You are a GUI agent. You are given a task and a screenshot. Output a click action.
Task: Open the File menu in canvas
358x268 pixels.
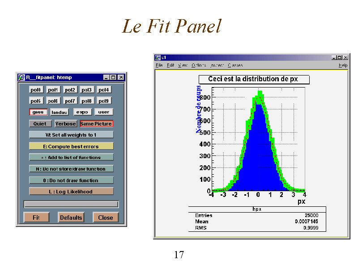(159, 65)
